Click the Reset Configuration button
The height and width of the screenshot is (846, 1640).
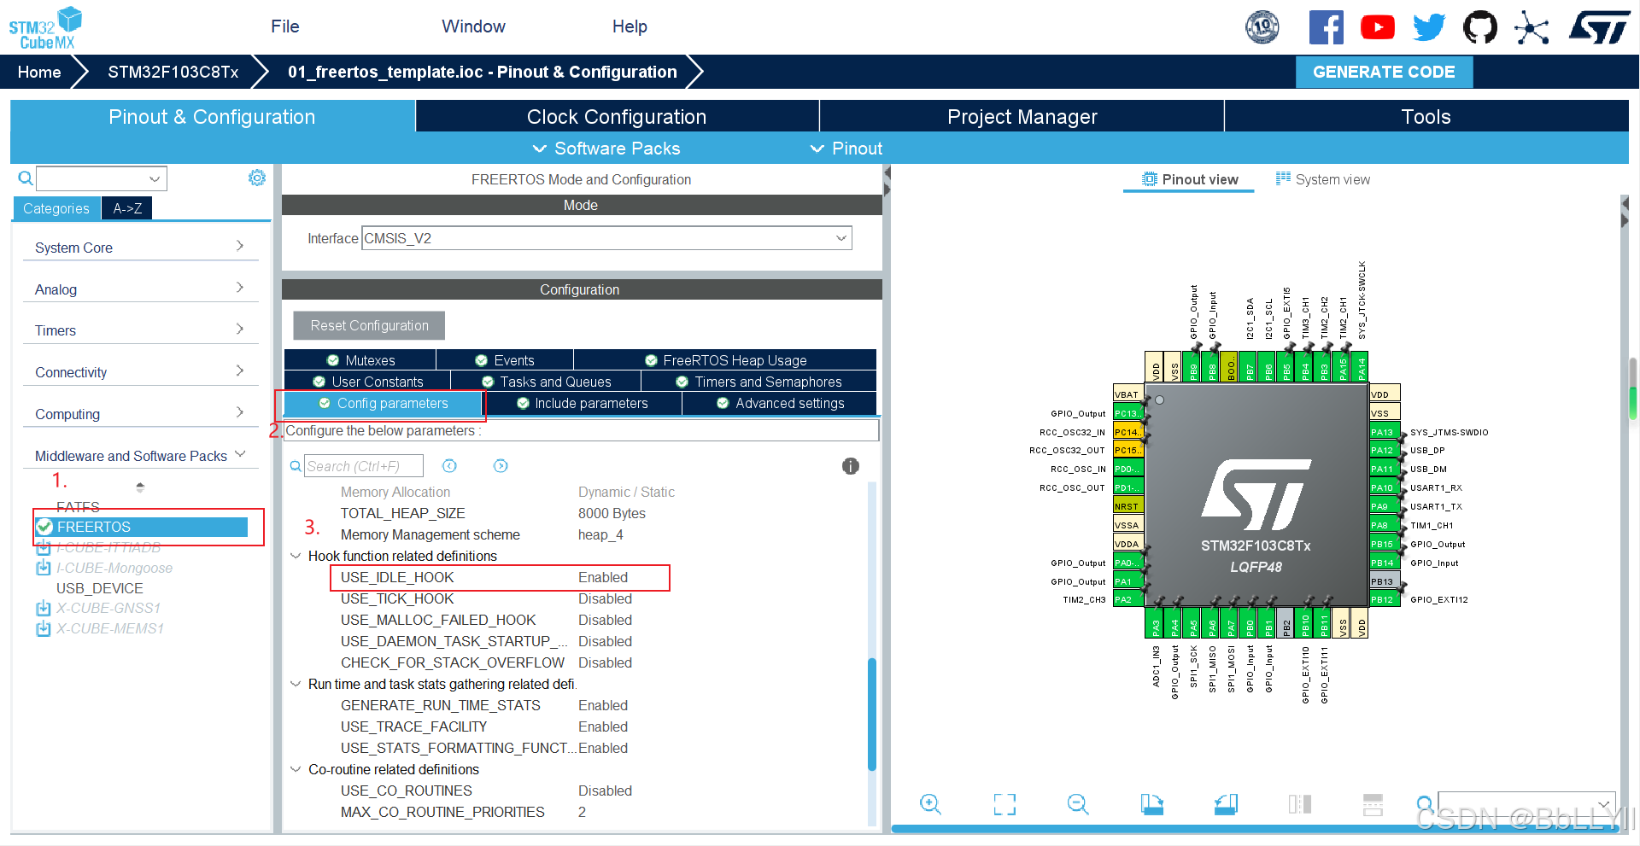click(x=369, y=325)
